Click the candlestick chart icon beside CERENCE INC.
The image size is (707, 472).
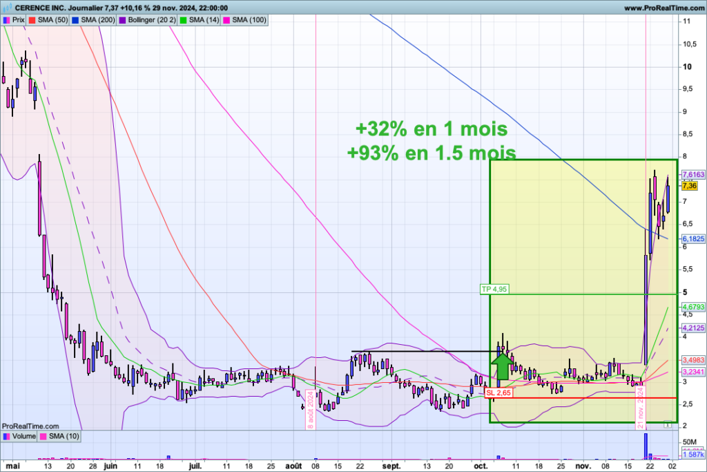[x=7, y=8]
